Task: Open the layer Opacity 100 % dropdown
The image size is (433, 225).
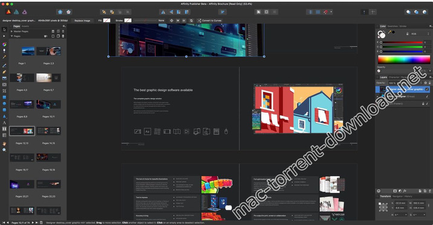Action: (x=421, y=83)
